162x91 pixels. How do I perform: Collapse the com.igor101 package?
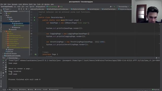9,21
